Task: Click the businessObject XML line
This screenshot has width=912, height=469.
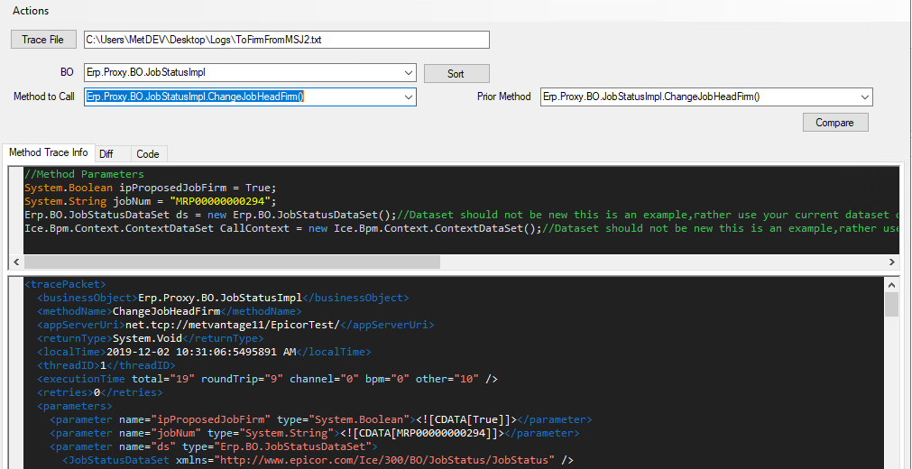Action: click(x=224, y=298)
